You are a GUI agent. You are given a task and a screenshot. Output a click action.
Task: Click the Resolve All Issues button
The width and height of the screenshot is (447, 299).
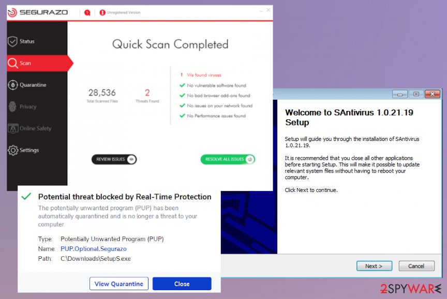point(228,160)
